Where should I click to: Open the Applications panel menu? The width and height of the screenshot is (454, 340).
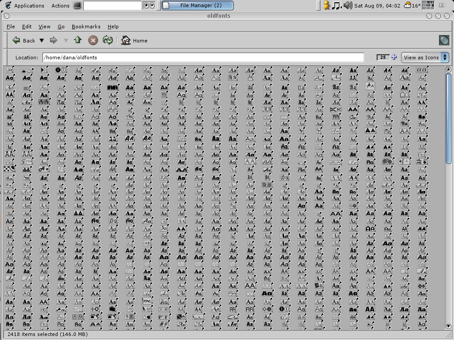pyautogui.click(x=24, y=6)
